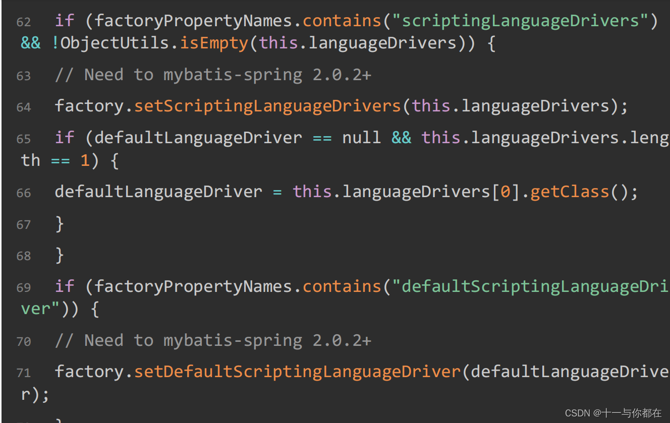Click line number 70

point(24,342)
